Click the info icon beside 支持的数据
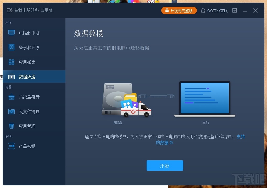The width and height of the screenshot is (267, 188). click(171, 143)
